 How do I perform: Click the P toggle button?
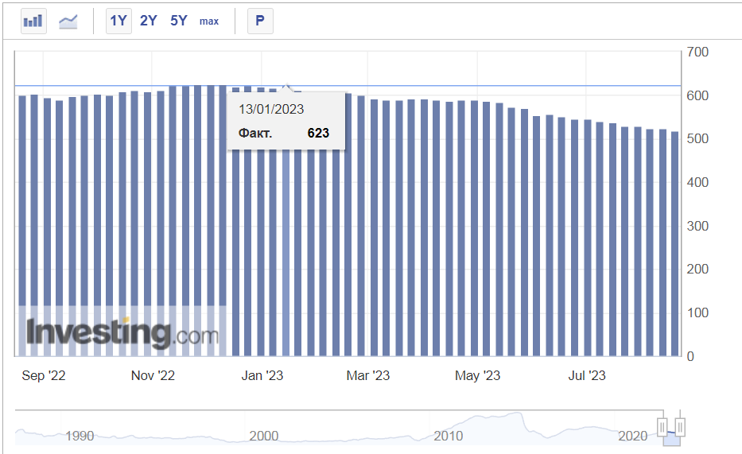click(260, 21)
